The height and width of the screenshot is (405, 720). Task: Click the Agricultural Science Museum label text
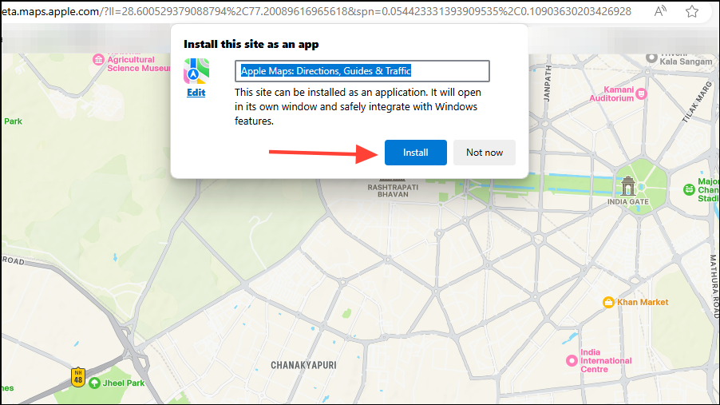point(139,63)
